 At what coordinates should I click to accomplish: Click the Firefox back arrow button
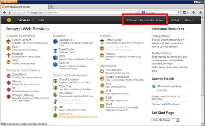[4, 12]
